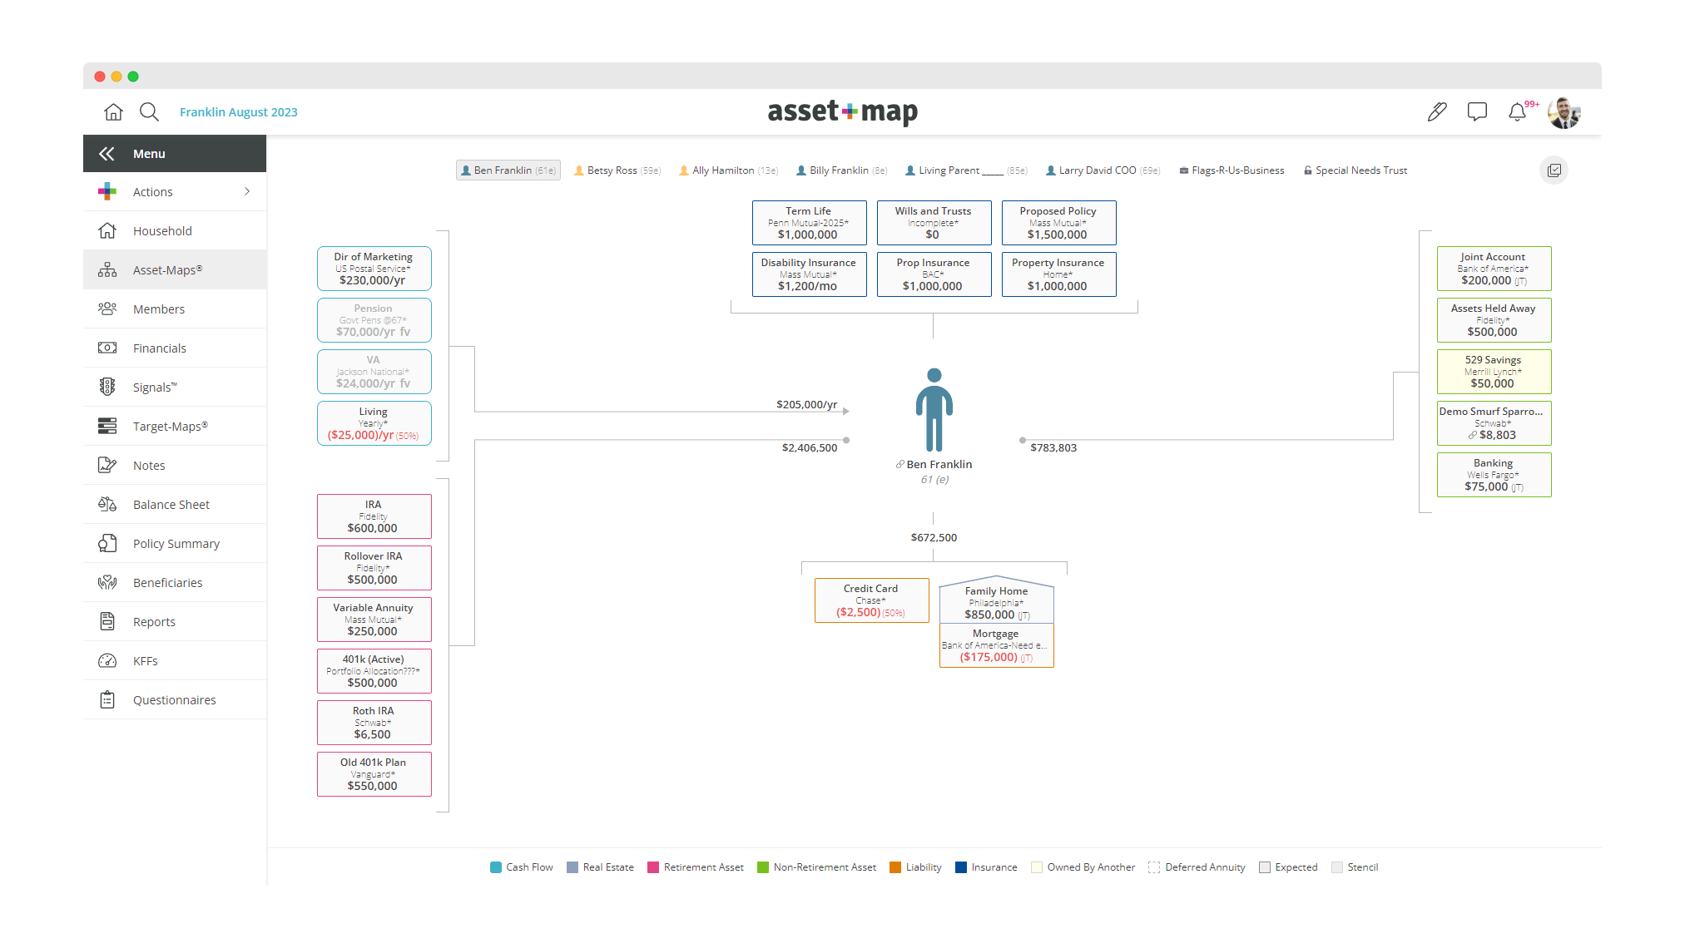The image size is (1685, 948).
Task: Click the home icon in header
Action: 113,111
